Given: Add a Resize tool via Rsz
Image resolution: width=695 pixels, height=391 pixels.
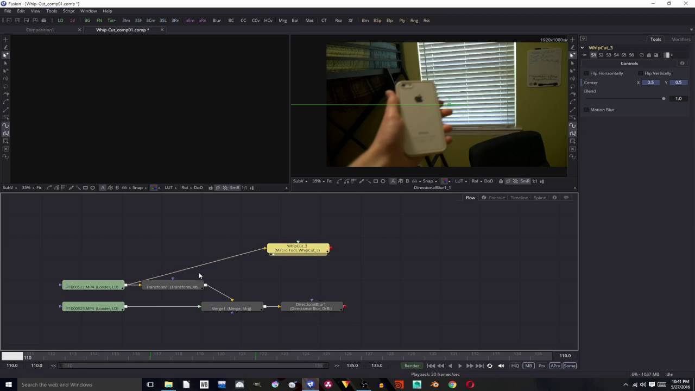Looking at the screenshot, I should 338,21.
